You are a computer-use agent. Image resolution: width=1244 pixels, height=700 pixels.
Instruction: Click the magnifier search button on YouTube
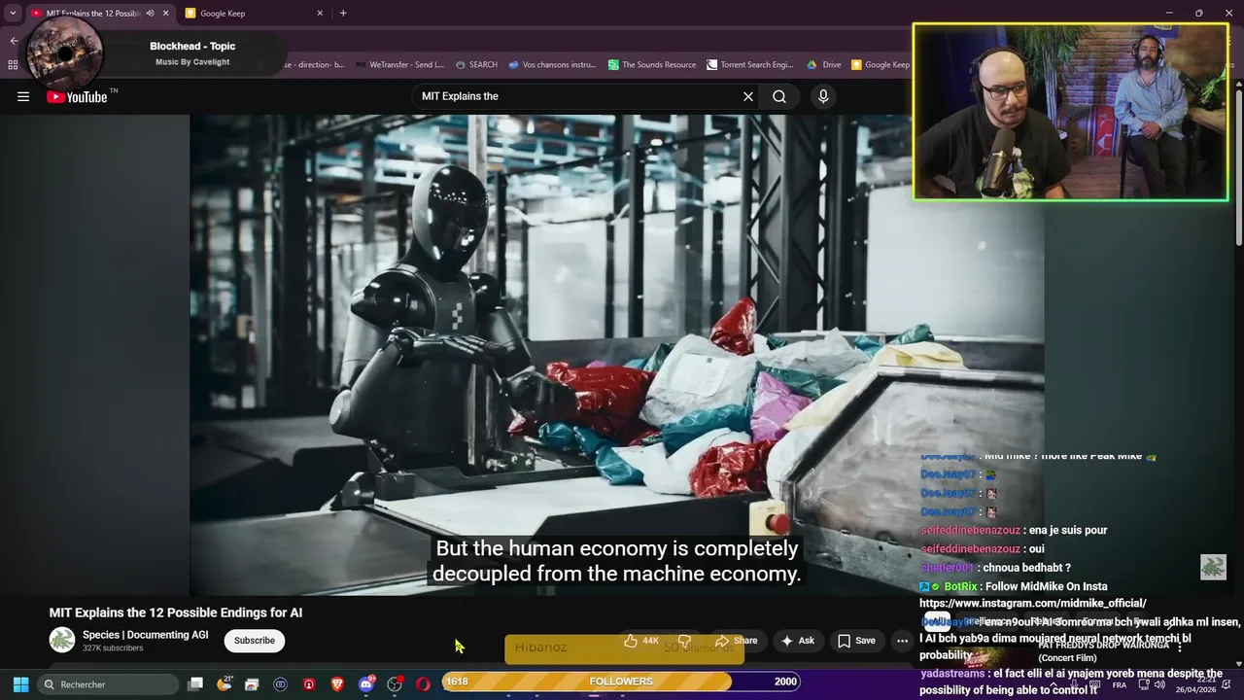click(779, 96)
